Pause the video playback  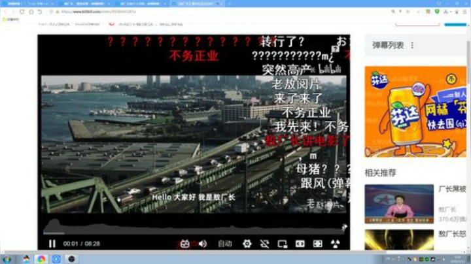[52, 244]
